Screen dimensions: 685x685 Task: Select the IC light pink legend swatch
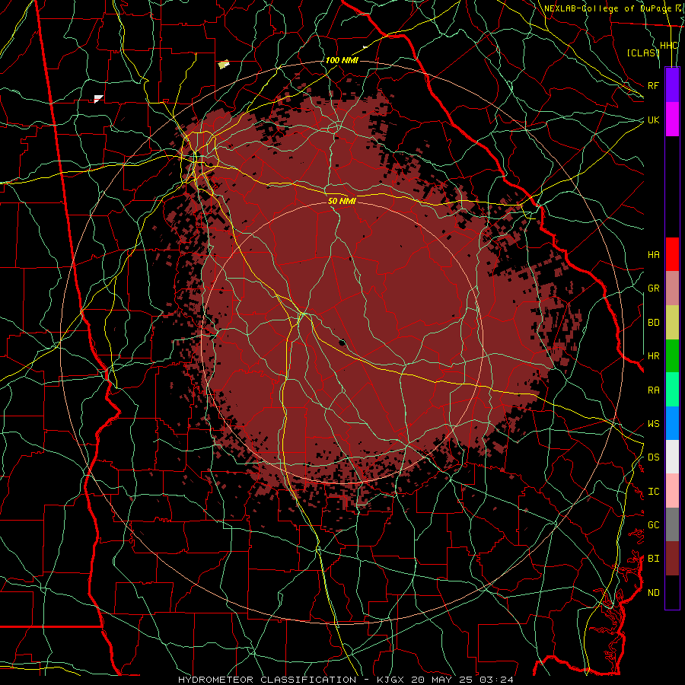(x=672, y=491)
